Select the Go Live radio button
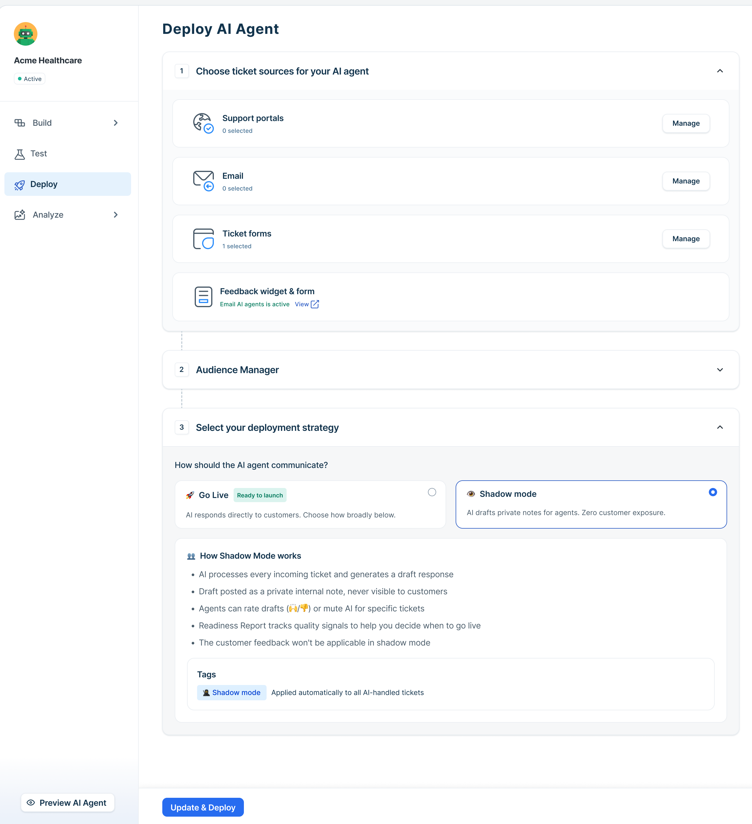Screen dimensions: 752x824 [432, 492]
